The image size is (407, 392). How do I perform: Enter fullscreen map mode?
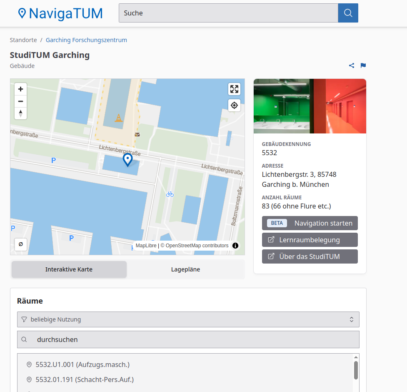(x=234, y=89)
